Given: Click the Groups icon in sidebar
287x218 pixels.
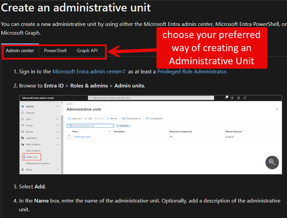Looking at the screenshot, I should tap(23, 125).
